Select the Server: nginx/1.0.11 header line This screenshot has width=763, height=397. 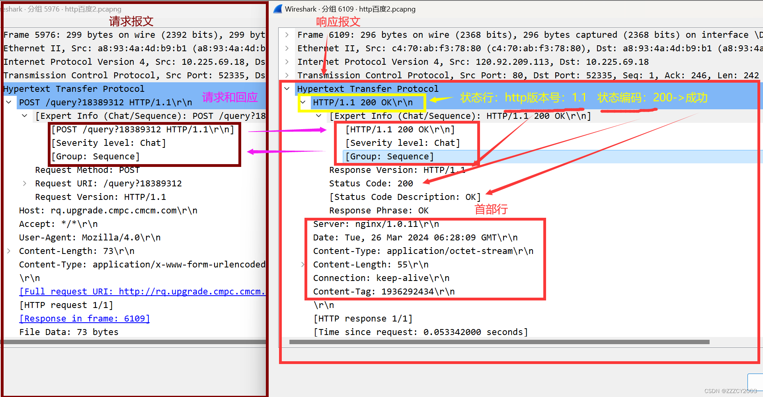pos(376,224)
